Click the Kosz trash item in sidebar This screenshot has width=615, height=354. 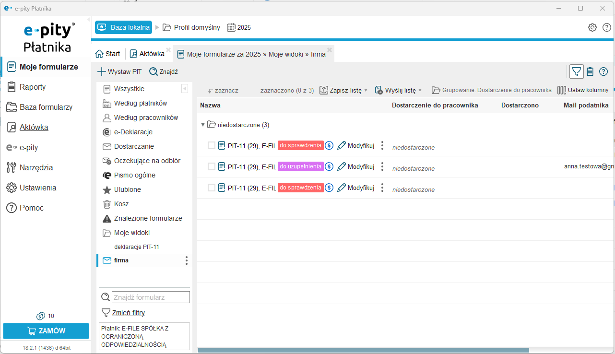coord(121,204)
